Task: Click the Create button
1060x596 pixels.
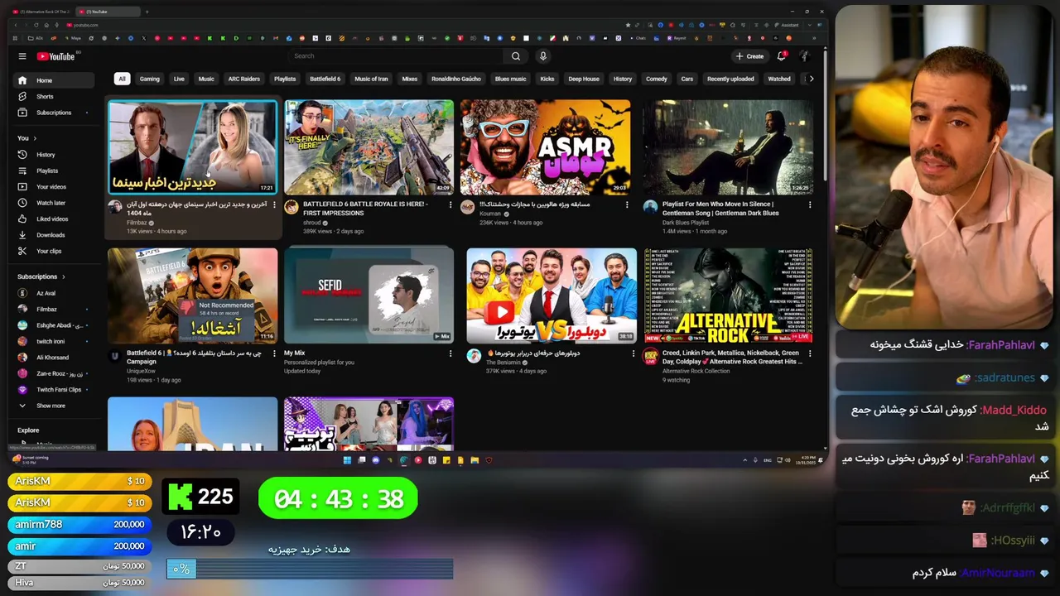Action: [x=750, y=56]
